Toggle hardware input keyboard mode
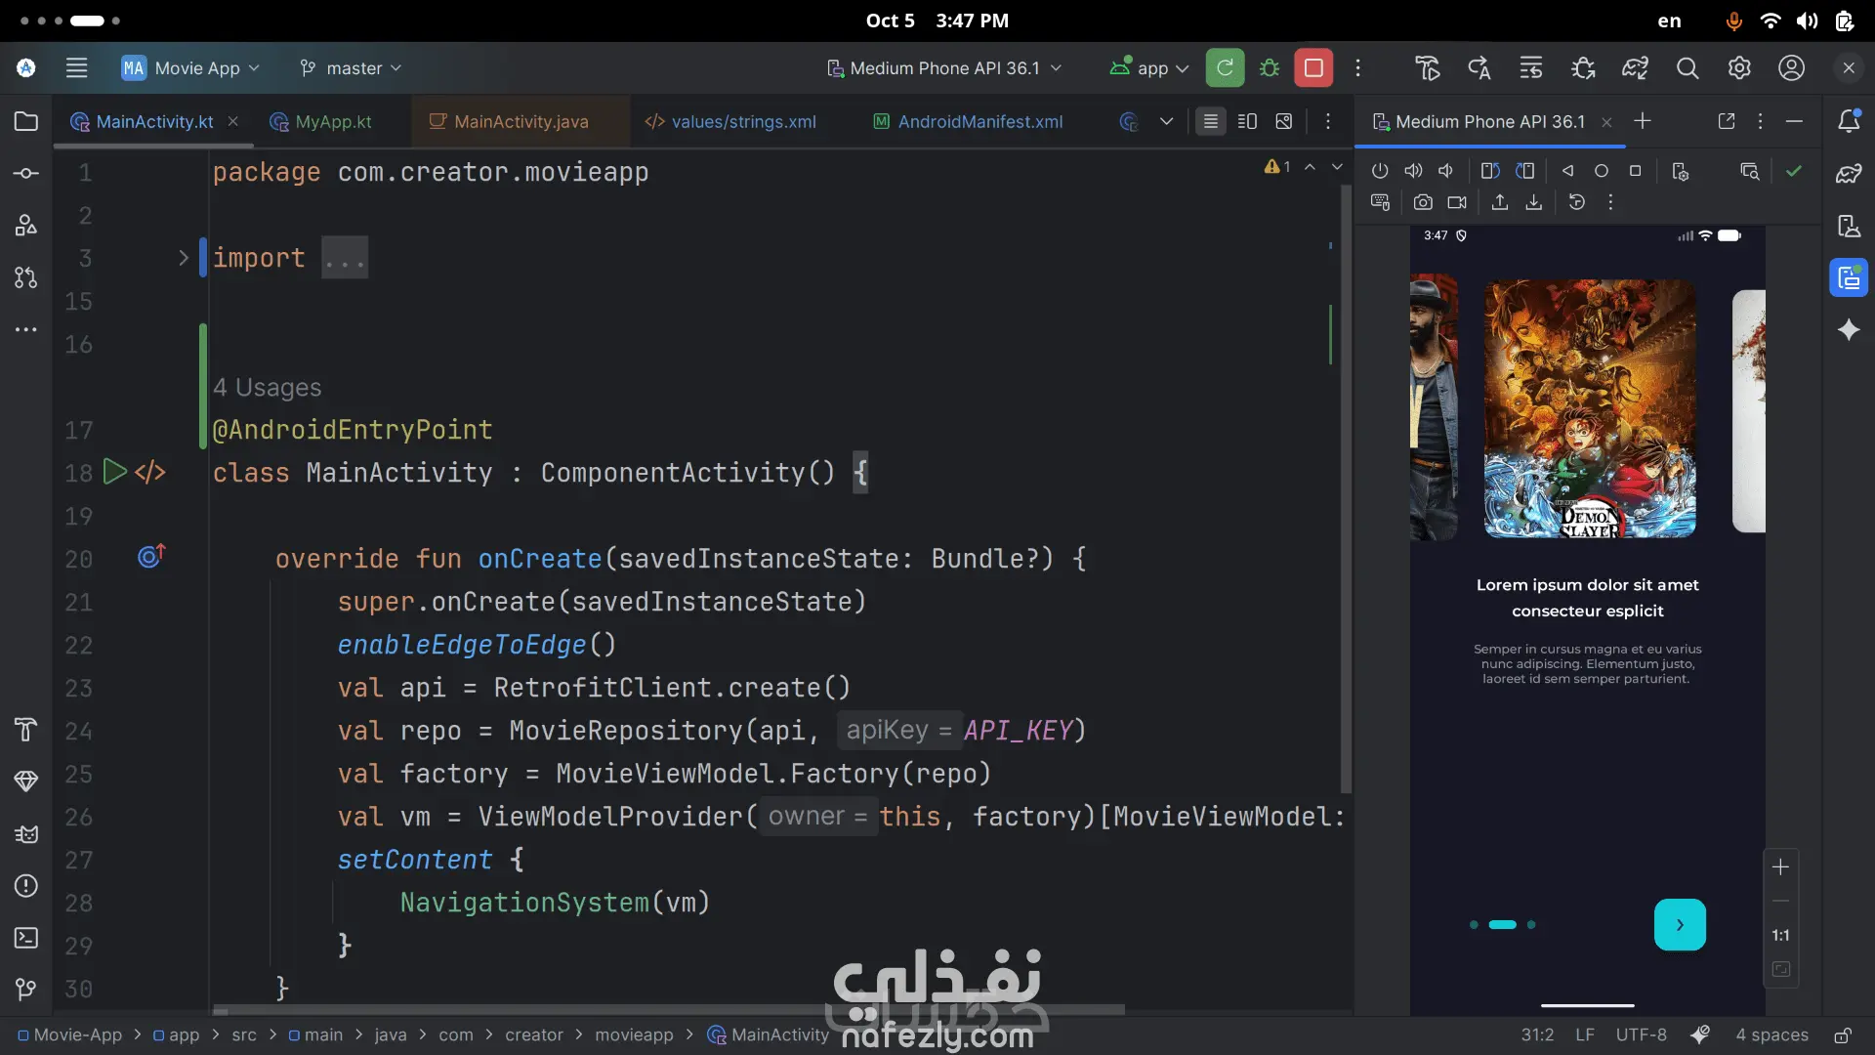Screen dimensions: 1875x1055 pyautogui.click(x=1380, y=202)
